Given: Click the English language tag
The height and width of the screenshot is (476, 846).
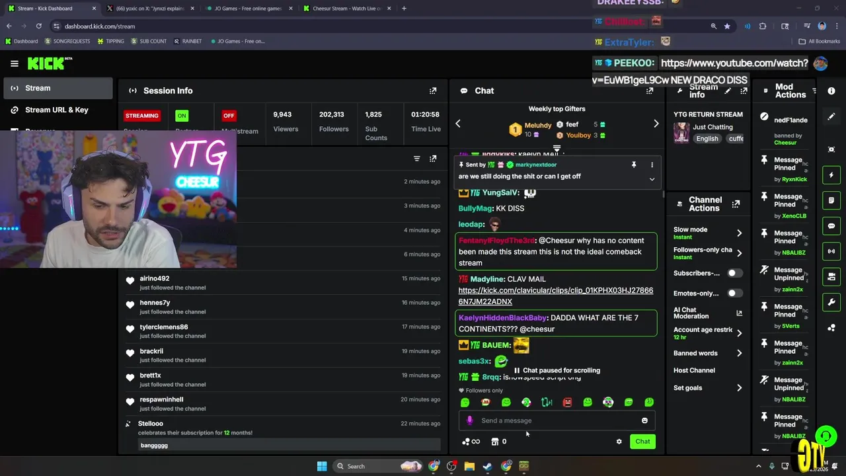Looking at the screenshot, I should click(x=707, y=139).
